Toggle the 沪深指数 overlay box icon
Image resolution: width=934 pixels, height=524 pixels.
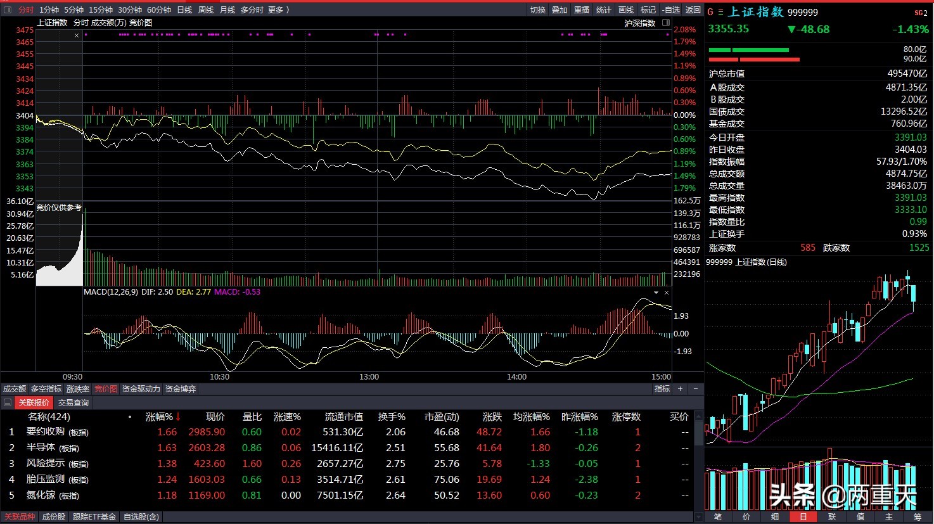666,23
